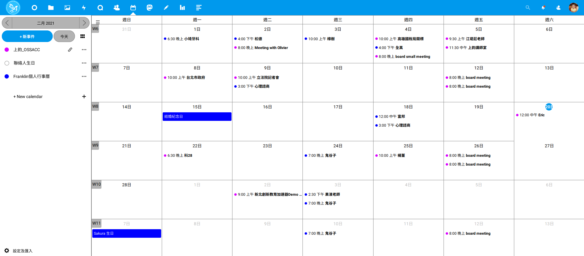Viewport: 584px width, 256px height.
Task: Open the Notes pencil icon
Action: (166, 8)
